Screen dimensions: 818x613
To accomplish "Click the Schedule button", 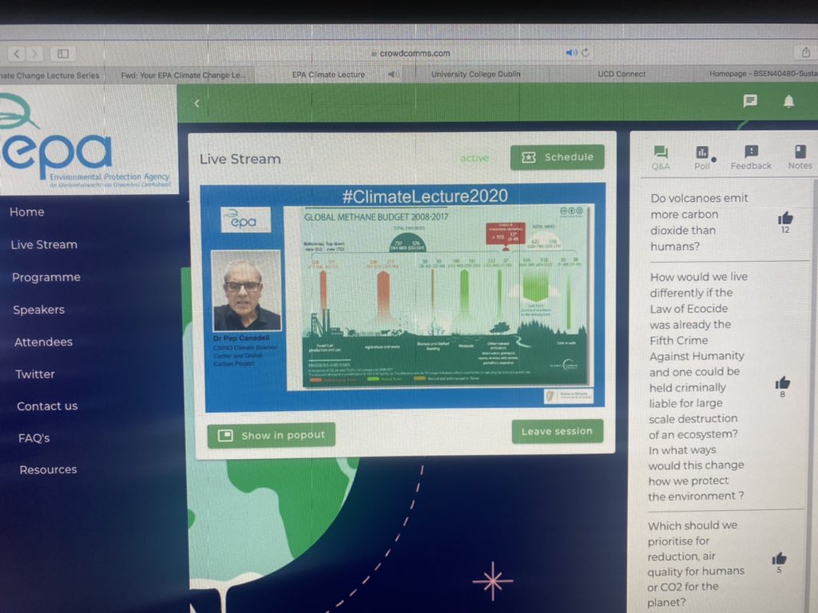I will point(557,157).
